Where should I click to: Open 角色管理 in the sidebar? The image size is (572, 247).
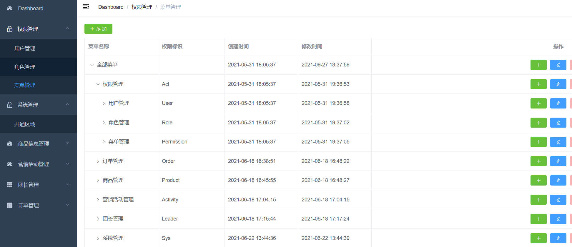tap(25, 67)
